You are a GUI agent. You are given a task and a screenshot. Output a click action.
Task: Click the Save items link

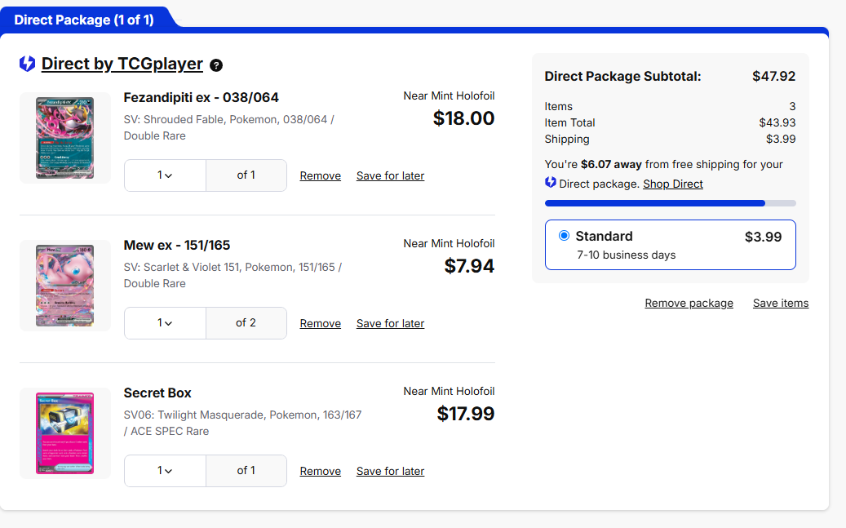(780, 304)
